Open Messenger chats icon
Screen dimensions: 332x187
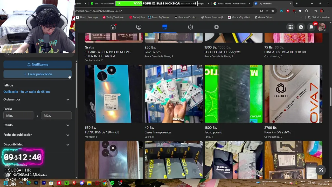tap(301, 27)
